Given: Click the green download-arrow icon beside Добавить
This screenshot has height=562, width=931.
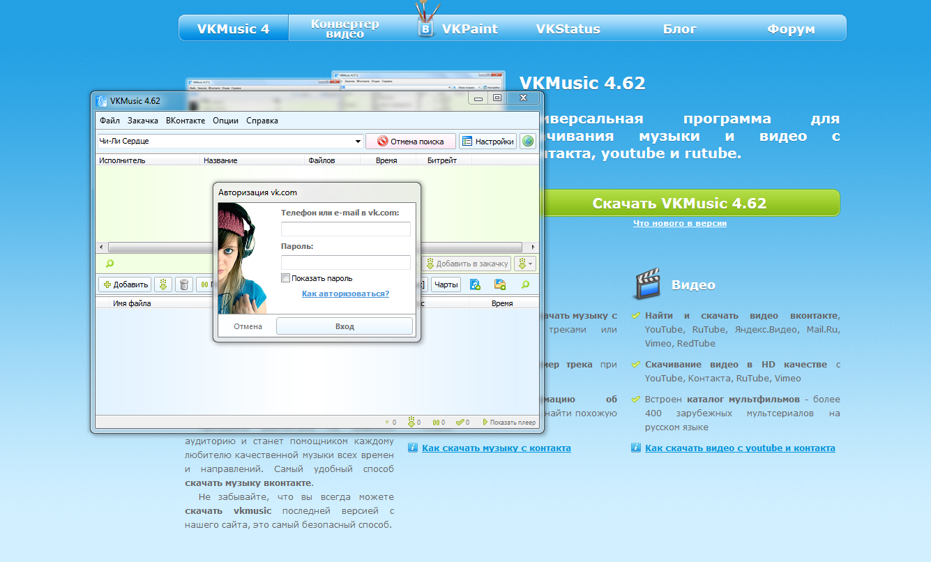Looking at the screenshot, I should [x=163, y=284].
